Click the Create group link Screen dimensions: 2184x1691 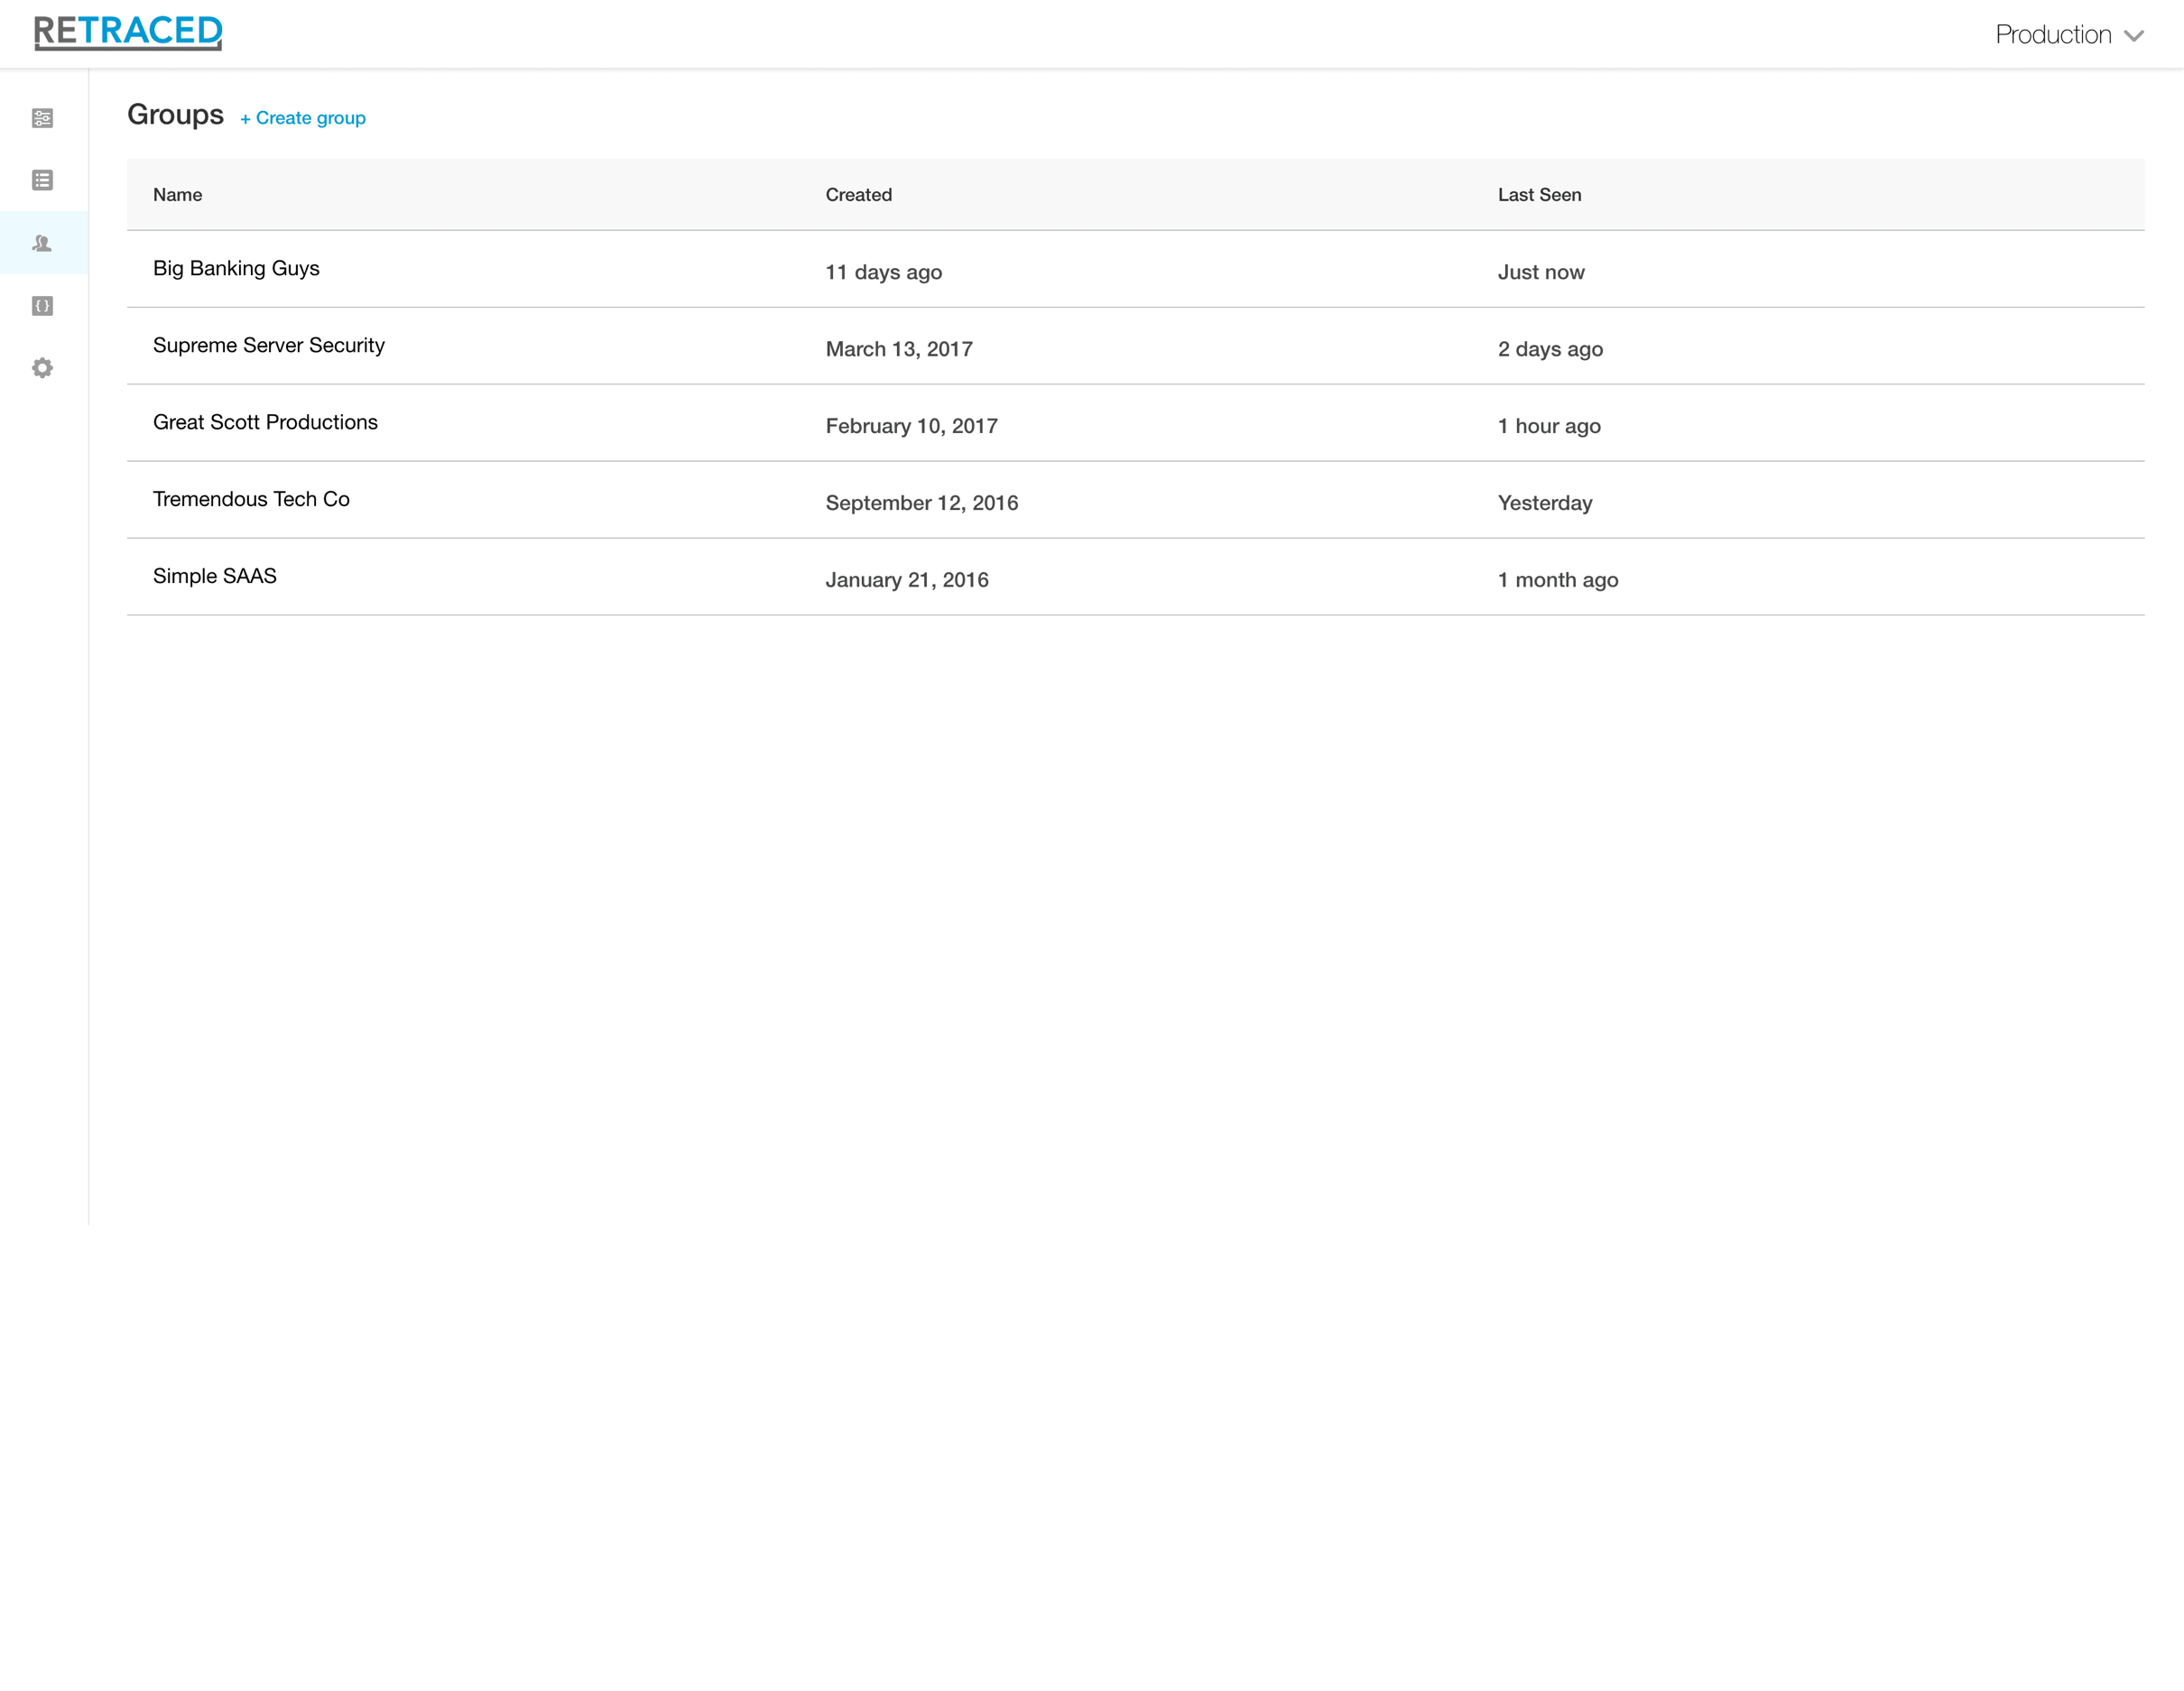click(303, 118)
